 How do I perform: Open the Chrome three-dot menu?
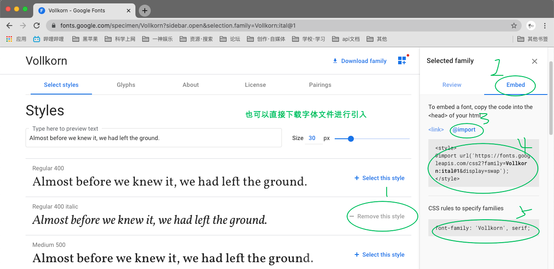545,26
